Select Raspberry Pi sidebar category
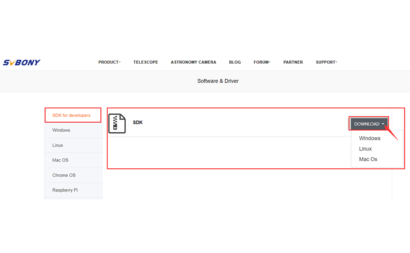This screenshot has height=253, width=410. 65,190
